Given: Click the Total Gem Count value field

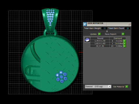Looking at the screenshot, I should pyautogui.click(x=128, y=28).
